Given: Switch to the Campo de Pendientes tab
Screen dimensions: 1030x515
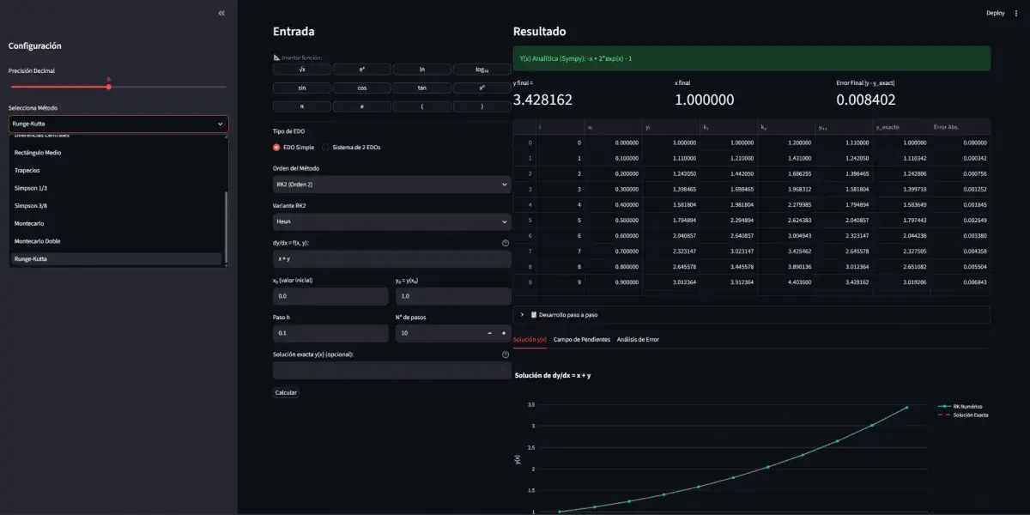Looking at the screenshot, I should (x=582, y=340).
